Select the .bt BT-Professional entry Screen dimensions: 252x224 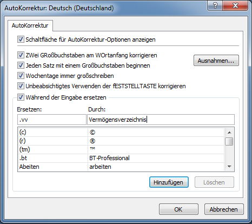click(x=121, y=158)
